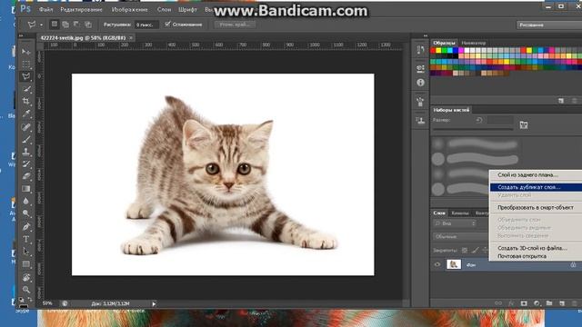Choose Создать 3D-слой из файла entry
Viewport: 582px width, 327px height.
536,248
